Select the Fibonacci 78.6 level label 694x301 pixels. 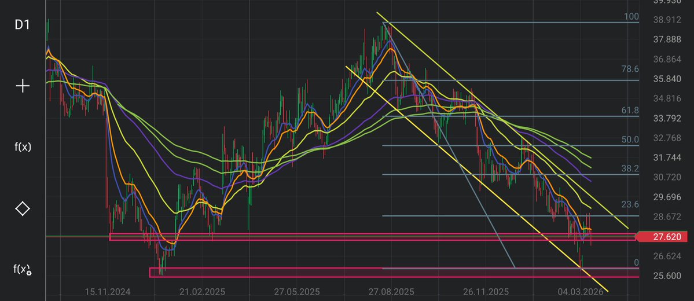630,69
